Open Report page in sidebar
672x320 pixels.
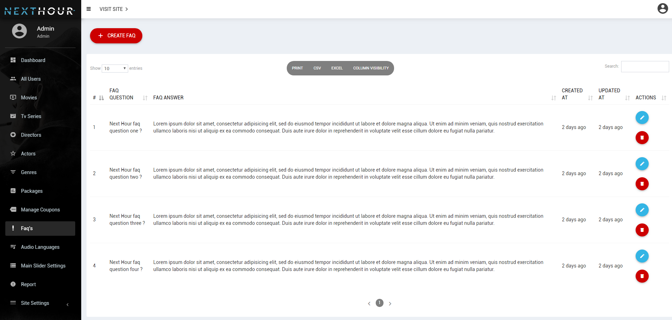coord(40,284)
